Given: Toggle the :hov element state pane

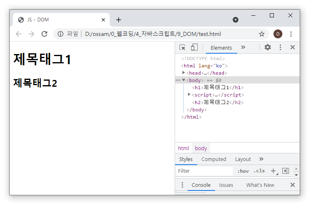Looking at the screenshot, I should [243, 171].
